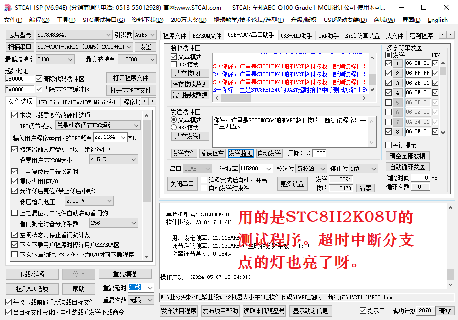The width and height of the screenshot is (458, 320).
Task: Enable HEX模式 in receive buffer
Action: [174, 64]
